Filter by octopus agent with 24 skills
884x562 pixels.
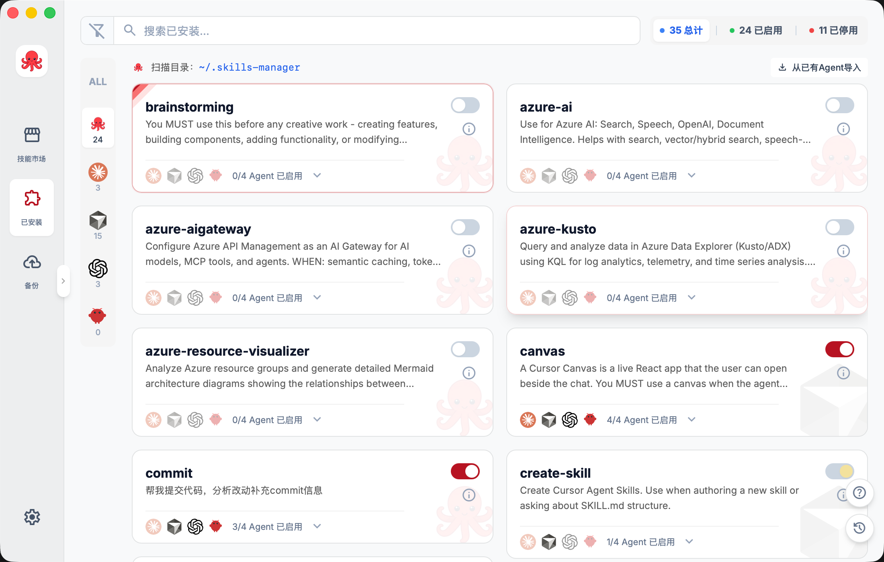coord(98,128)
